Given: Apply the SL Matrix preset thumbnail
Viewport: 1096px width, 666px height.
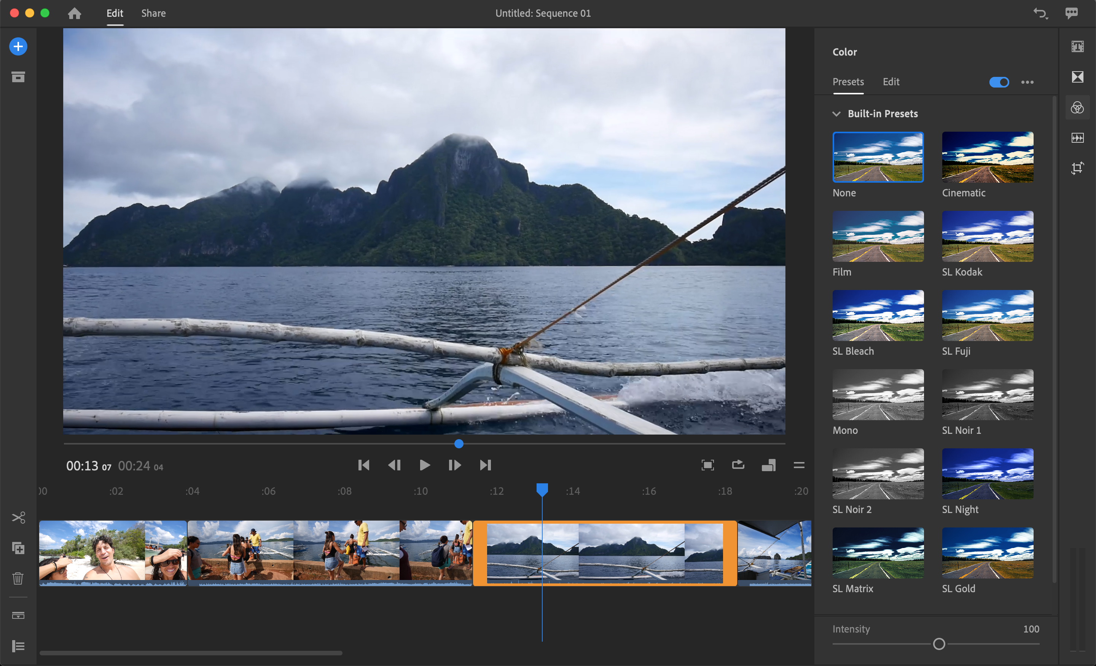Looking at the screenshot, I should click(x=878, y=553).
